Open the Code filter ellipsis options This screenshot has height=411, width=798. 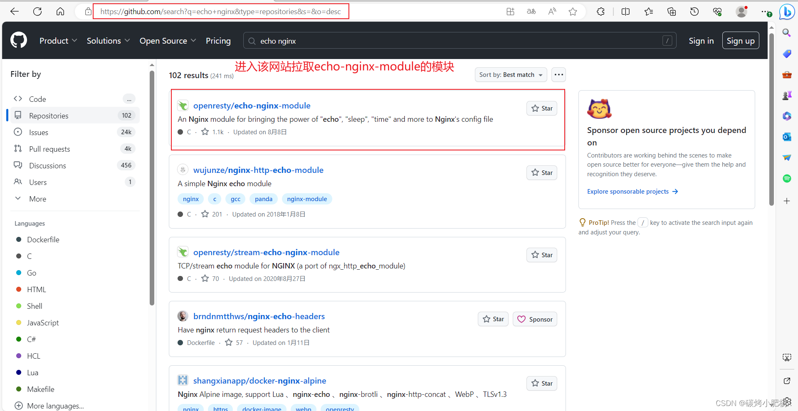click(129, 99)
